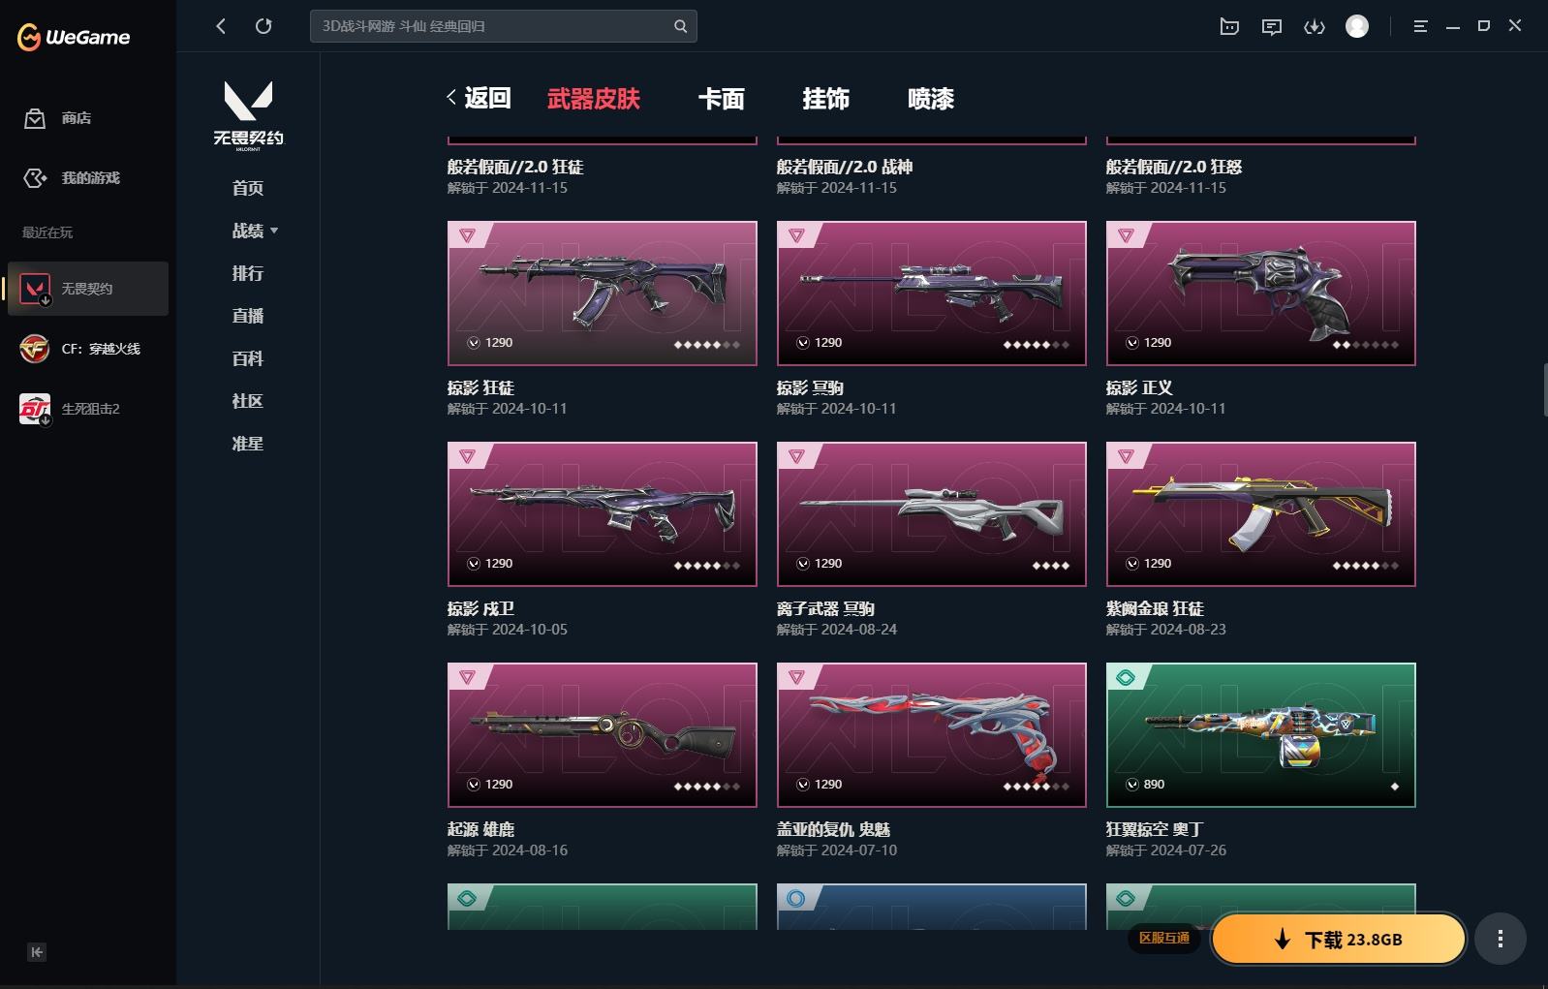
Task: Collapse the left sidebar with arrow icon
Action: (37, 952)
